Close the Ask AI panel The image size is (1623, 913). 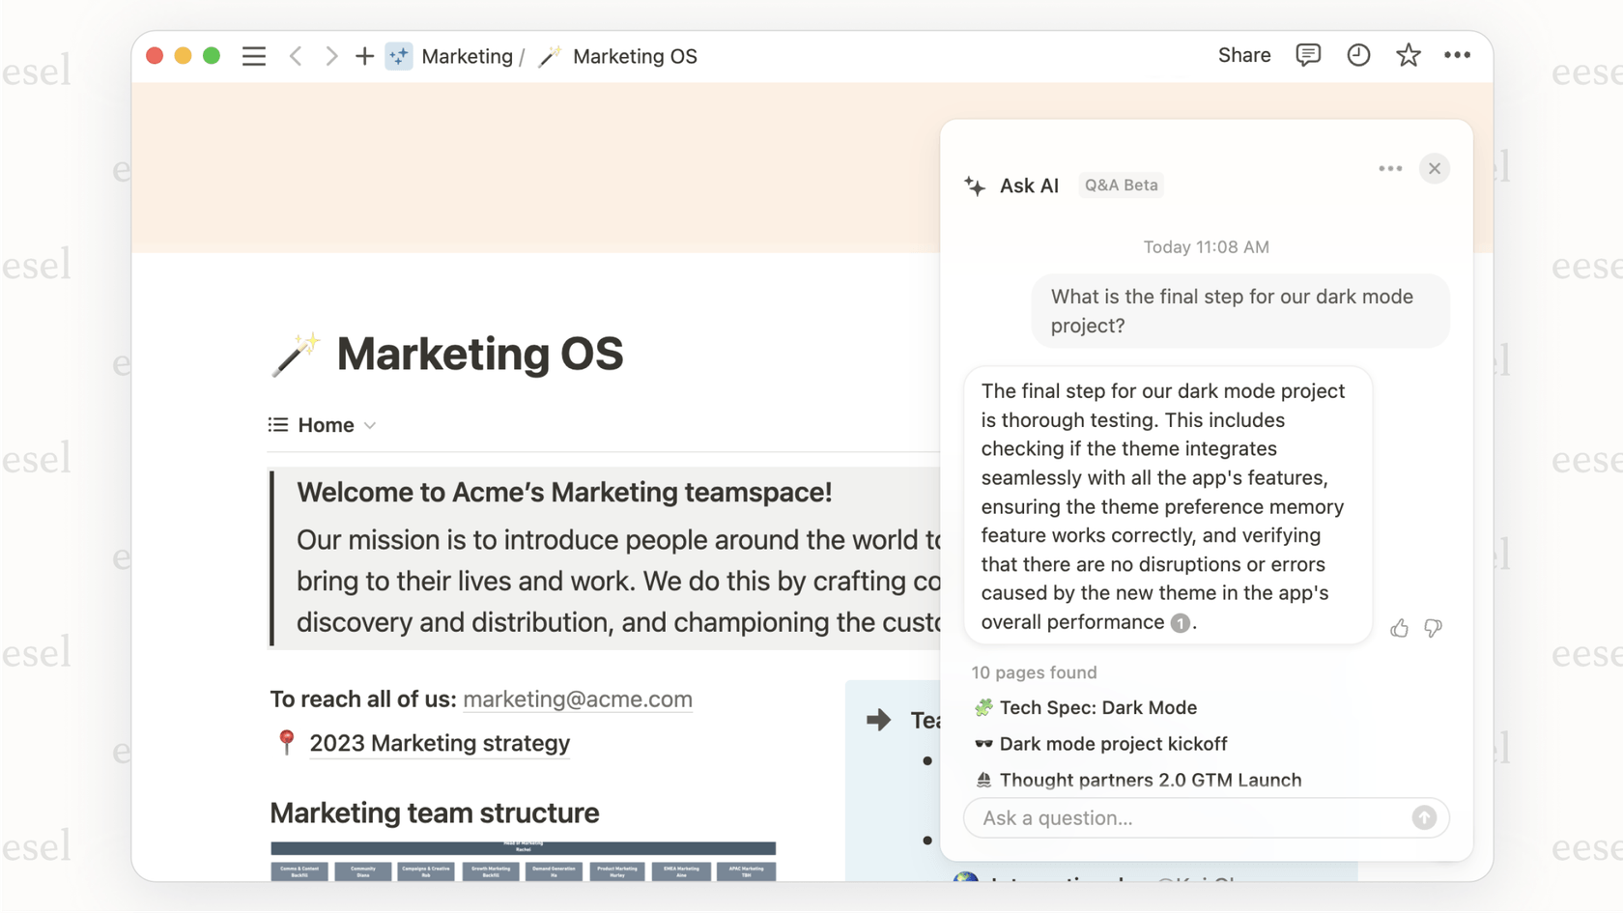[1434, 167]
